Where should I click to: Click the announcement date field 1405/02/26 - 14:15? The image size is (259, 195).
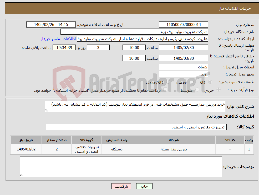pos(51,25)
